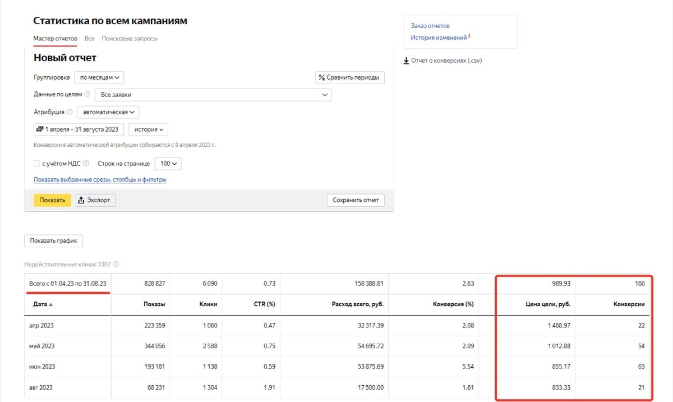Click the download icon for conversions report
673x402 pixels.
406,61
